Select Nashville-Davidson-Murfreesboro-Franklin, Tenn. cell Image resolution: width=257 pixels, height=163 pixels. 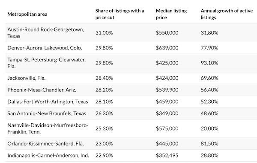[x=48, y=128]
